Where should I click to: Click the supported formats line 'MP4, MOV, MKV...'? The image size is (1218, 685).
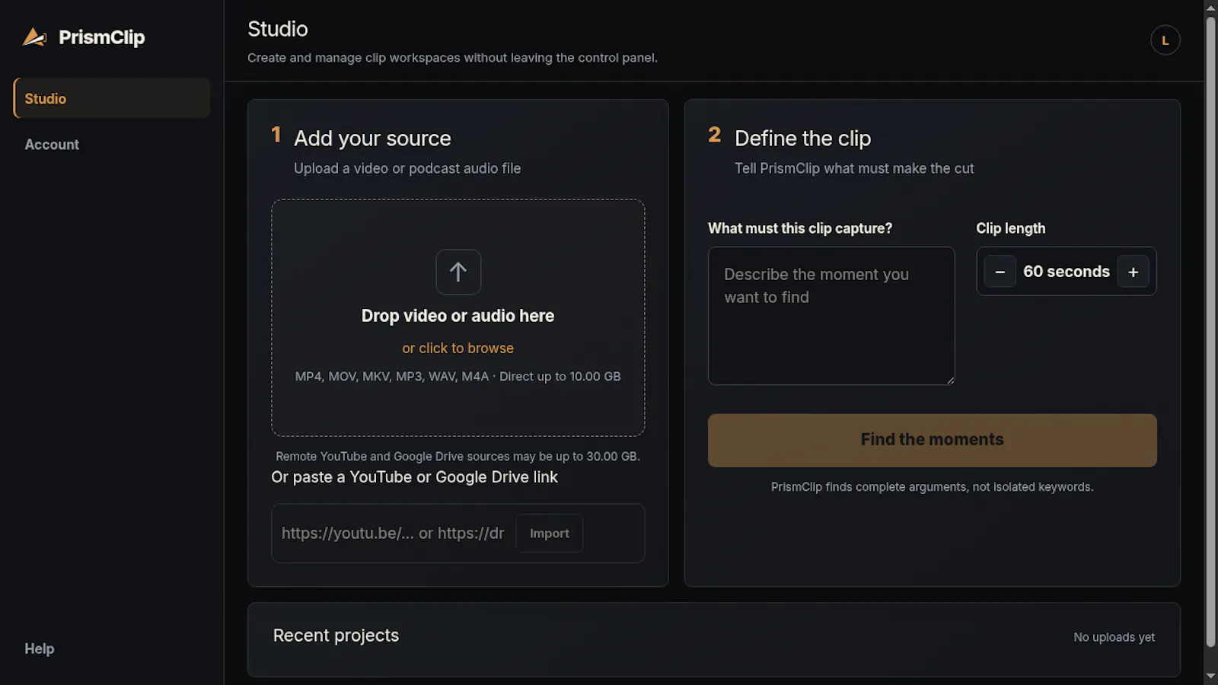point(458,376)
